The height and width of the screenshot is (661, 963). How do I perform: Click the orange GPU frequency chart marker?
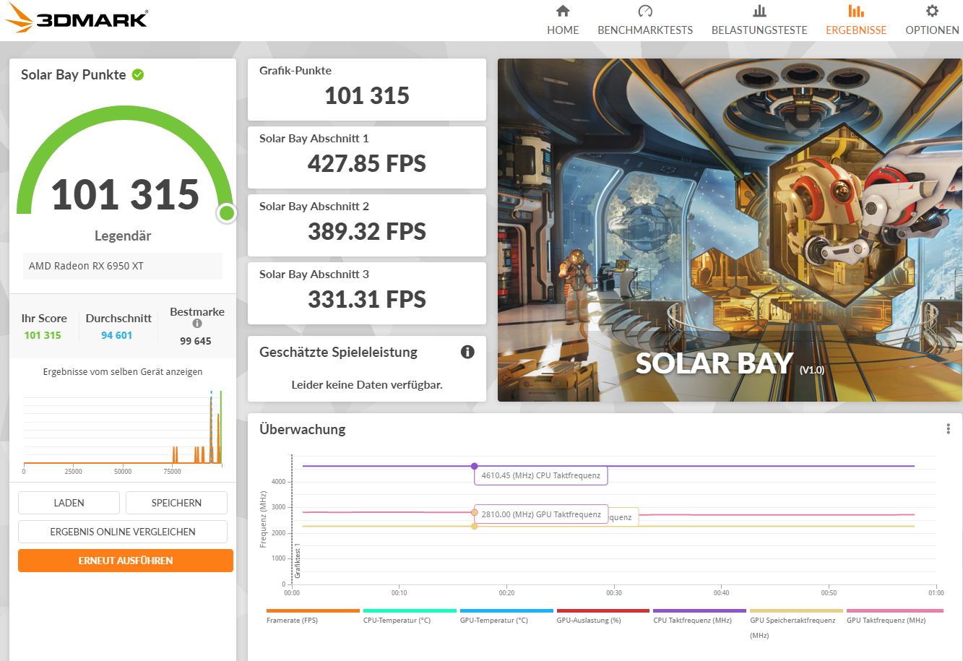[474, 513]
